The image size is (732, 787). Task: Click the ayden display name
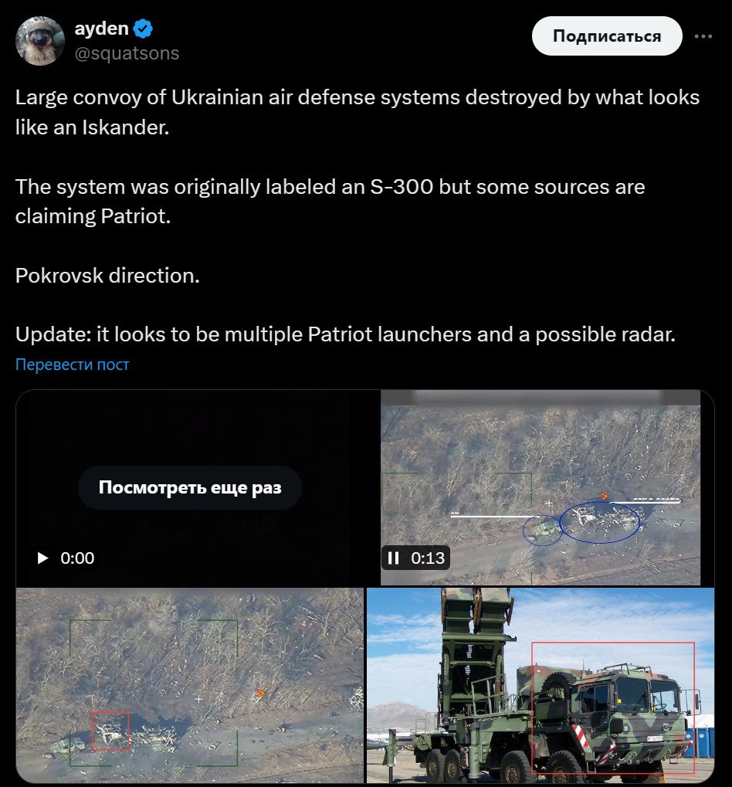click(x=102, y=28)
